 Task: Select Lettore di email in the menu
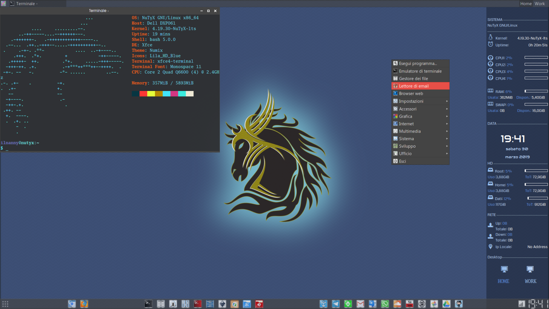420,86
